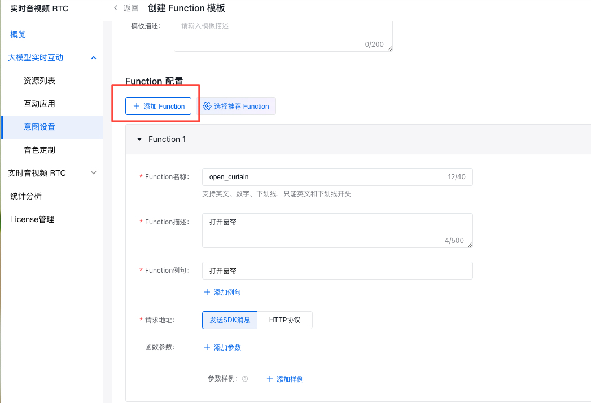The height and width of the screenshot is (403, 591).
Task: Click the plus icon for 添加参数
Action: pos(207,347)
